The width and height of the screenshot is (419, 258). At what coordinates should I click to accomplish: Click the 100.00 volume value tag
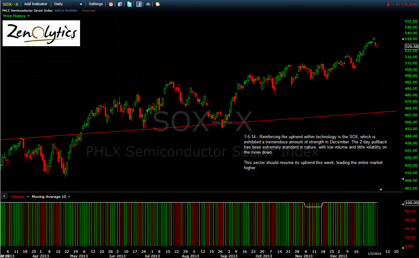[x=412, y=203]
